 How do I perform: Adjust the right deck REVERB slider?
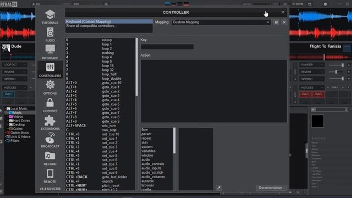tap(336, 72)
